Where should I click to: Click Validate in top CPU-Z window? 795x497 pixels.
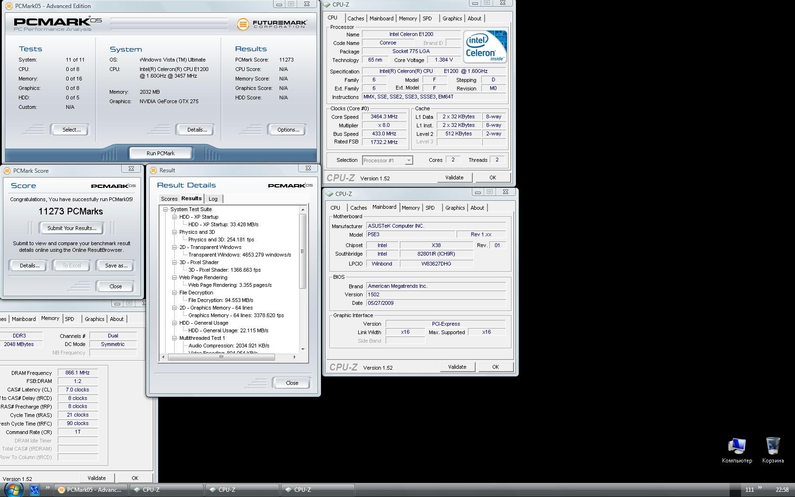click(454, 177)
